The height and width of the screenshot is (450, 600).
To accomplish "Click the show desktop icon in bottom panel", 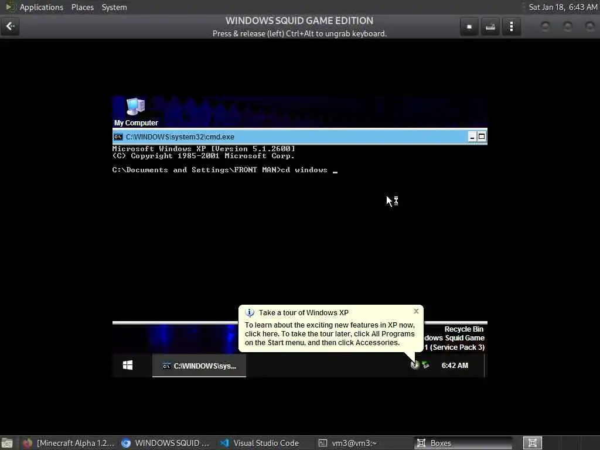I will (6, 444).
